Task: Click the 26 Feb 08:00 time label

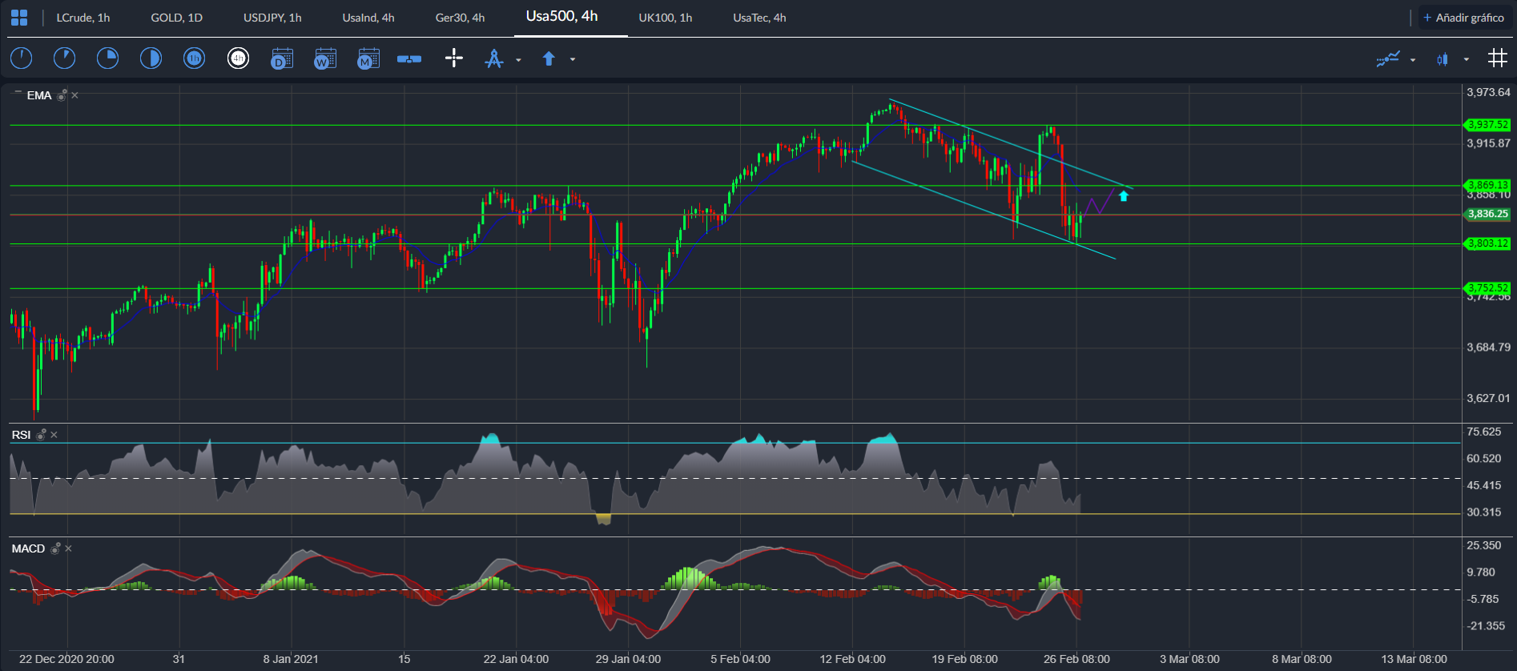Action: (x=1076, y=659)
